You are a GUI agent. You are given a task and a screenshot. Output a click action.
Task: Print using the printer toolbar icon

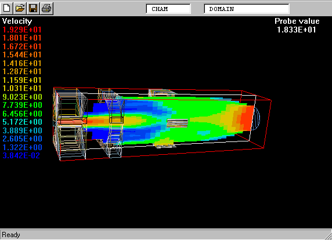(46, 9)
